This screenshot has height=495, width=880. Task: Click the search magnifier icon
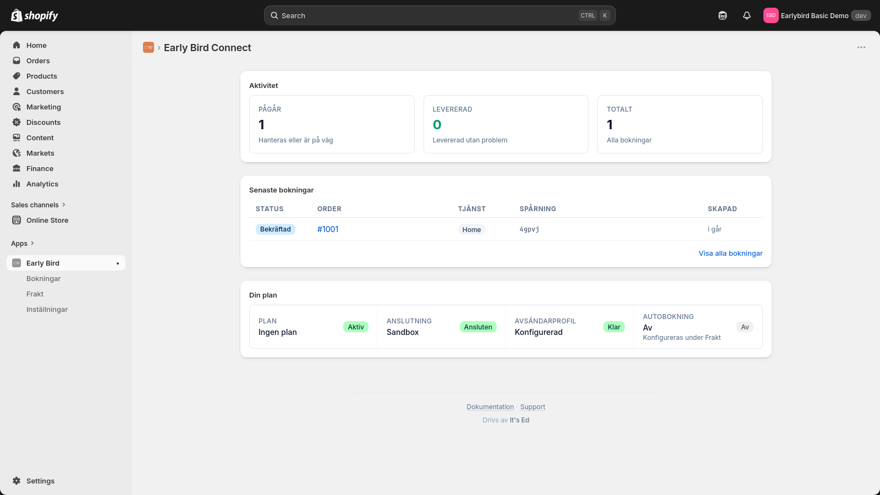(274, 15)
